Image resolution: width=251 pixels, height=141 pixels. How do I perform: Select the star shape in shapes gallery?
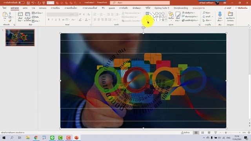coord(163,20)
